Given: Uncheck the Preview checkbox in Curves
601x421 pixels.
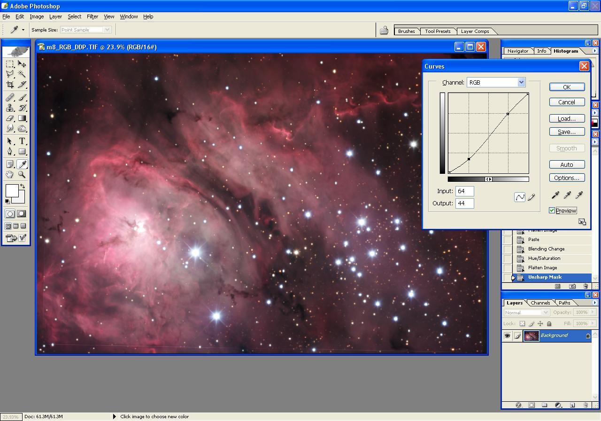Looking at the screenshot, I should [x=552, y=210].
